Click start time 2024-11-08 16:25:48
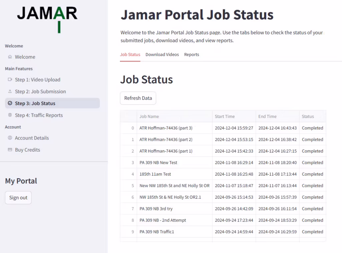Image resolution: width=342 pixels, height=253 pixels. pos(234,174)
